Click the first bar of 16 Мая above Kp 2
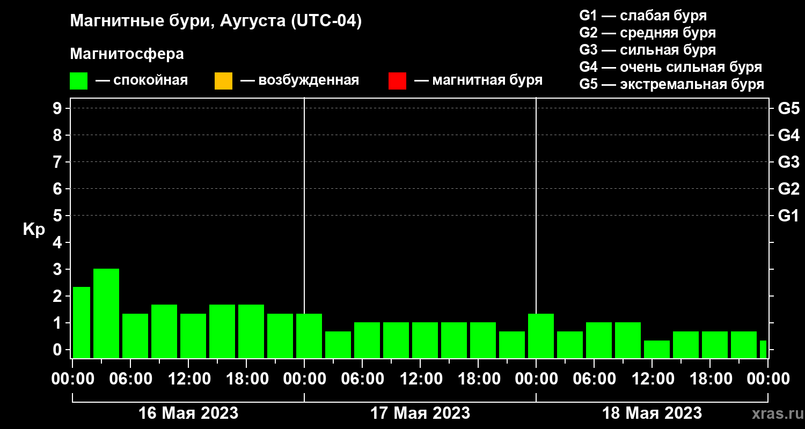Screen dimensions: 805x429 click(82, 322)
